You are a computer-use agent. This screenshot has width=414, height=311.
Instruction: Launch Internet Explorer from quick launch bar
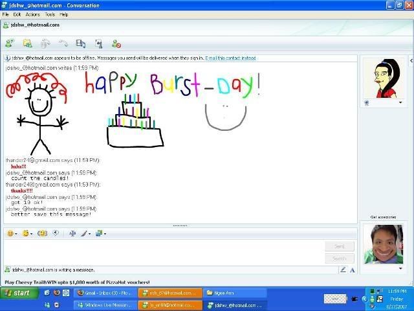(47, 293)
